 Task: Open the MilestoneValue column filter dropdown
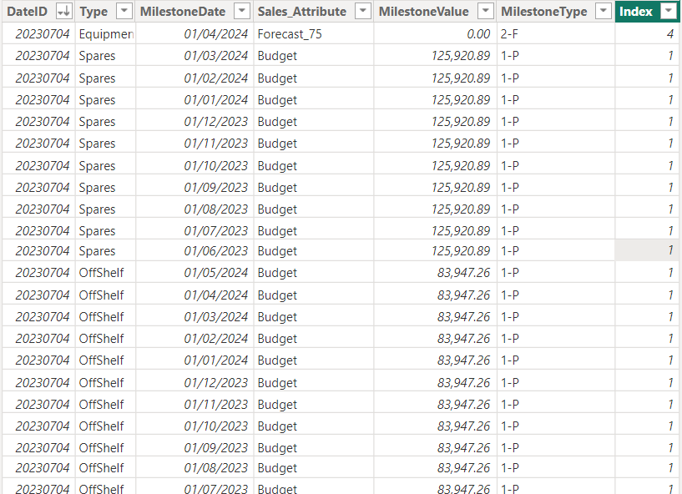(486, 12)
